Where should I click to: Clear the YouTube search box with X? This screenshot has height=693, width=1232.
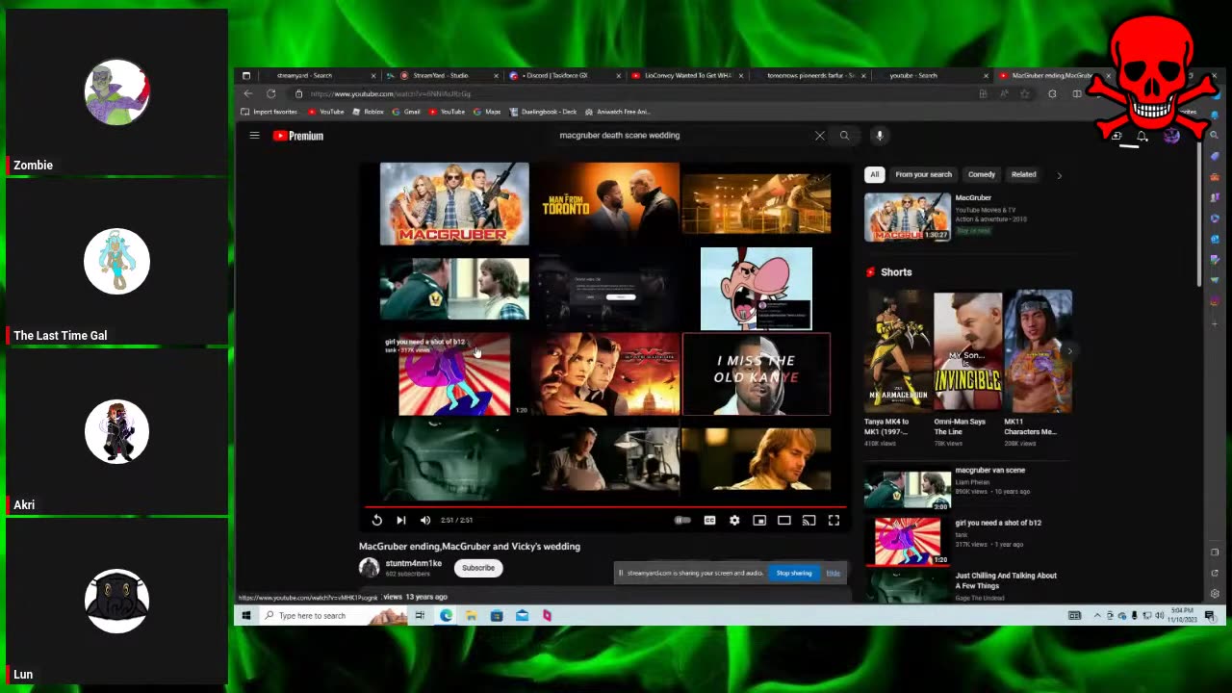pyautogui.click(x=820, y=136)
